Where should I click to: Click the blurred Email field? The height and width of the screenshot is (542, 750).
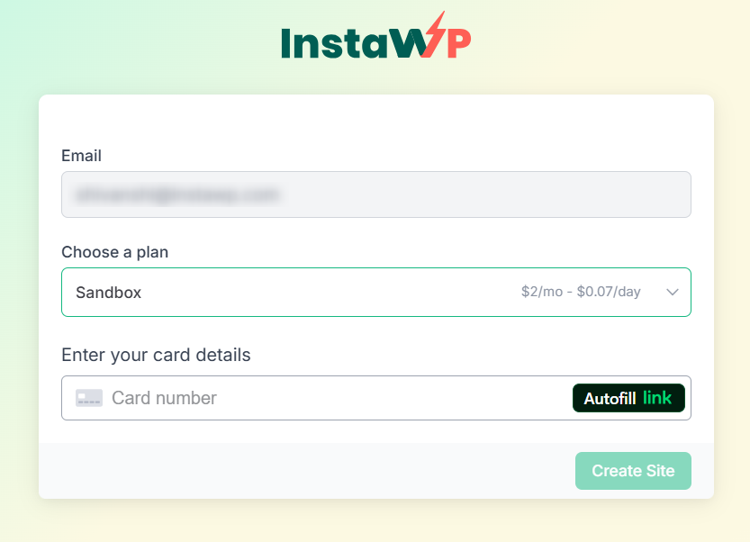(376, 194)
